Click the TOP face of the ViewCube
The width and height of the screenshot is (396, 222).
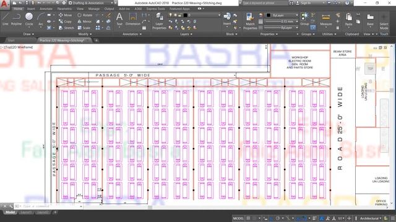pos(370,68)
